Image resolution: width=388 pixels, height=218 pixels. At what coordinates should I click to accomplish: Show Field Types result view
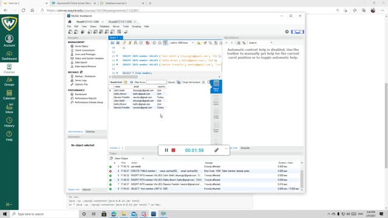click(216, 114)
